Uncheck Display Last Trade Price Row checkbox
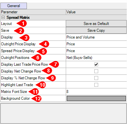 96,64
